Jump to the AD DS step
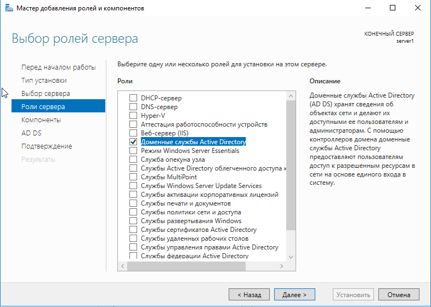 31,133
